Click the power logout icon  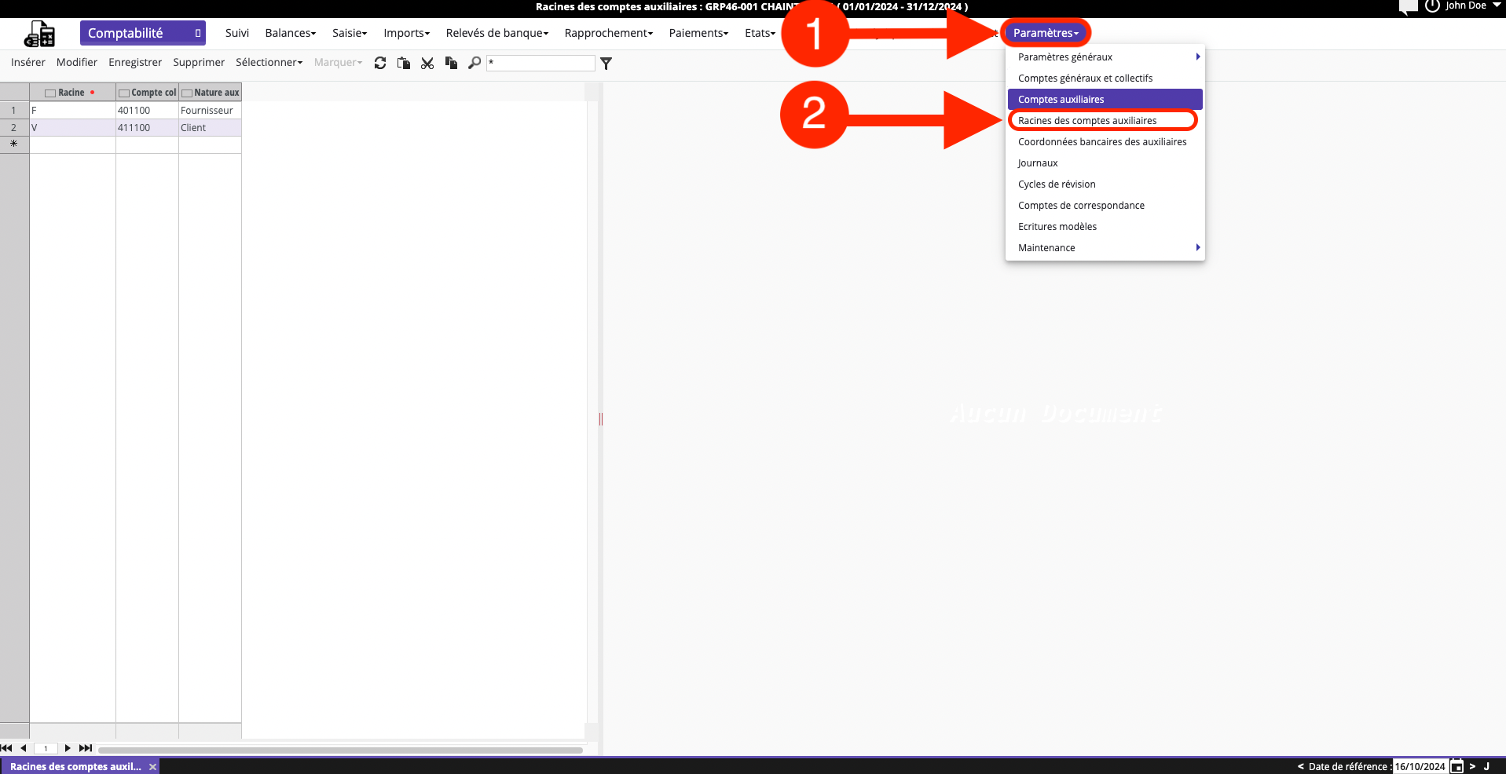point(1432,5)
